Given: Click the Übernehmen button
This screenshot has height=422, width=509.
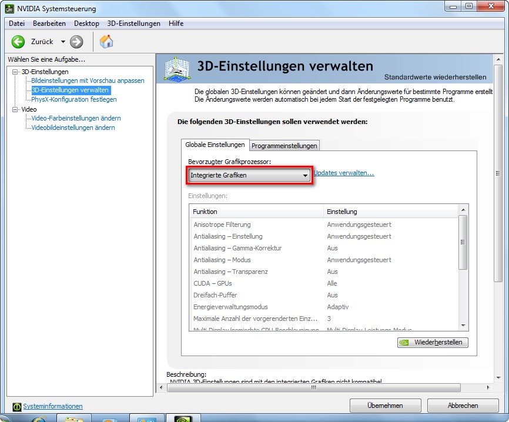Looking at the screenshot, I should [x=386, y=406].
